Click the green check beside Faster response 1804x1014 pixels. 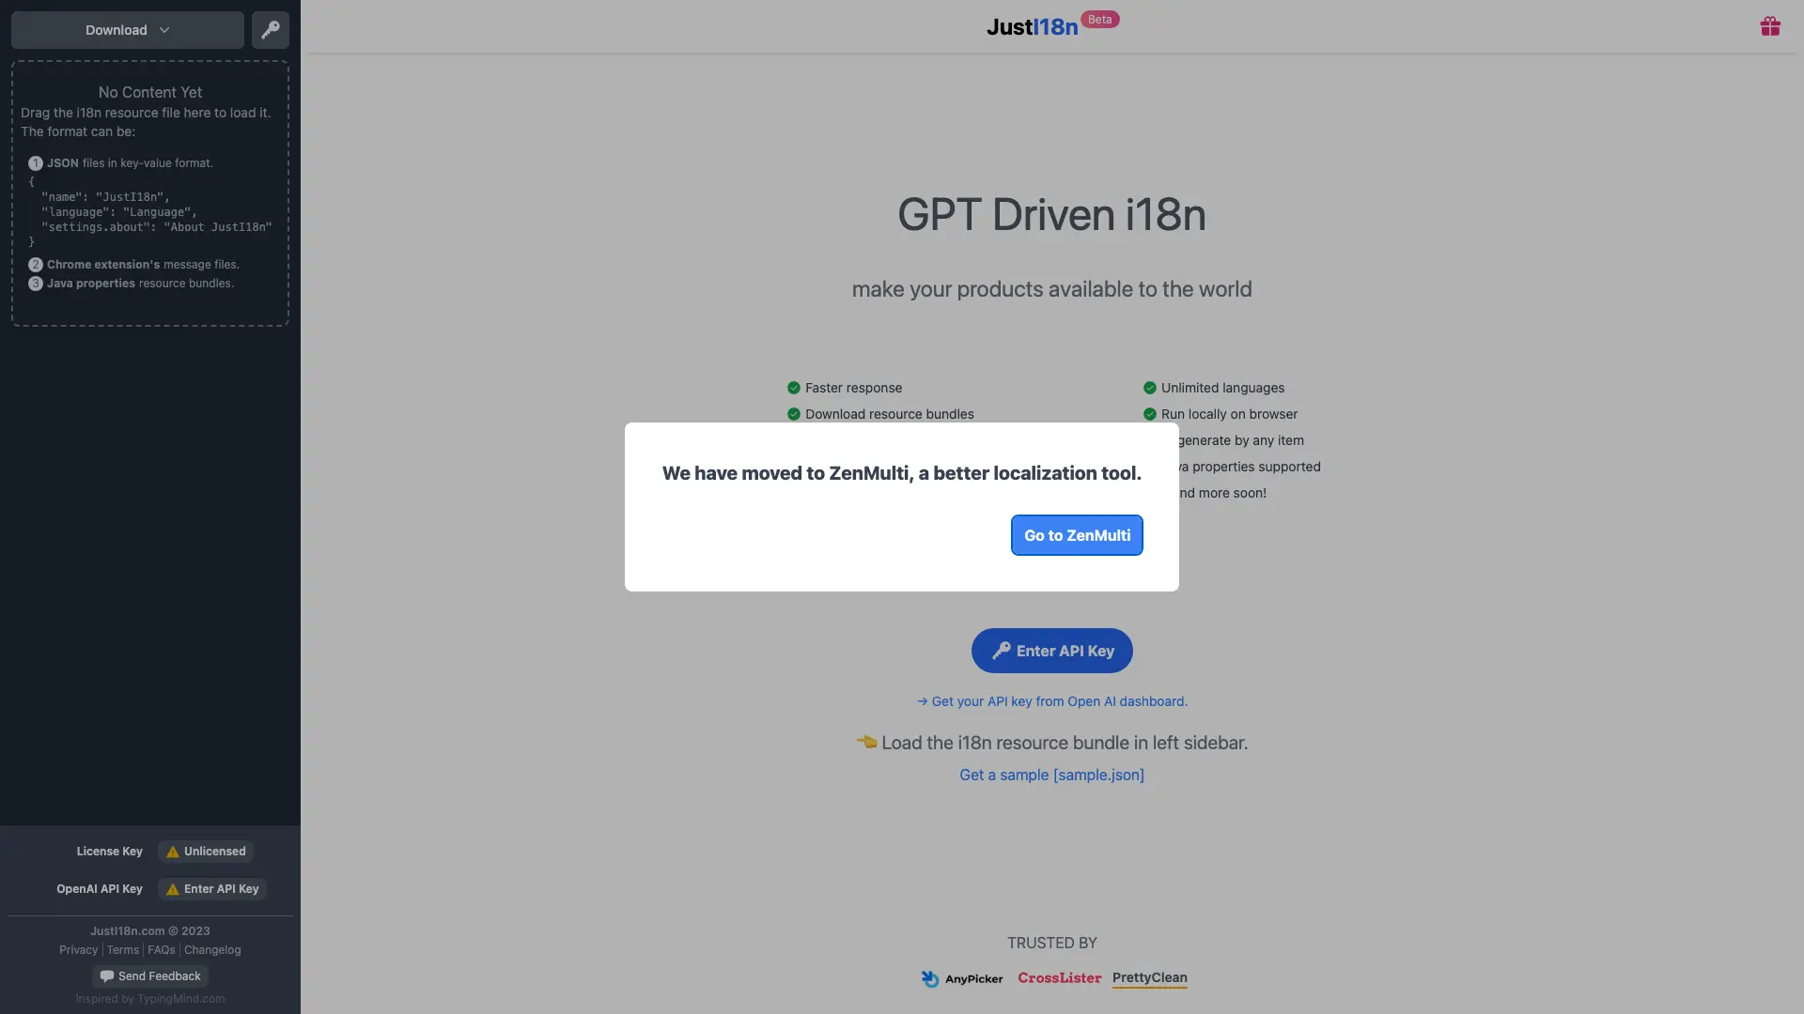pyautogui.click(x=794, y=388)
